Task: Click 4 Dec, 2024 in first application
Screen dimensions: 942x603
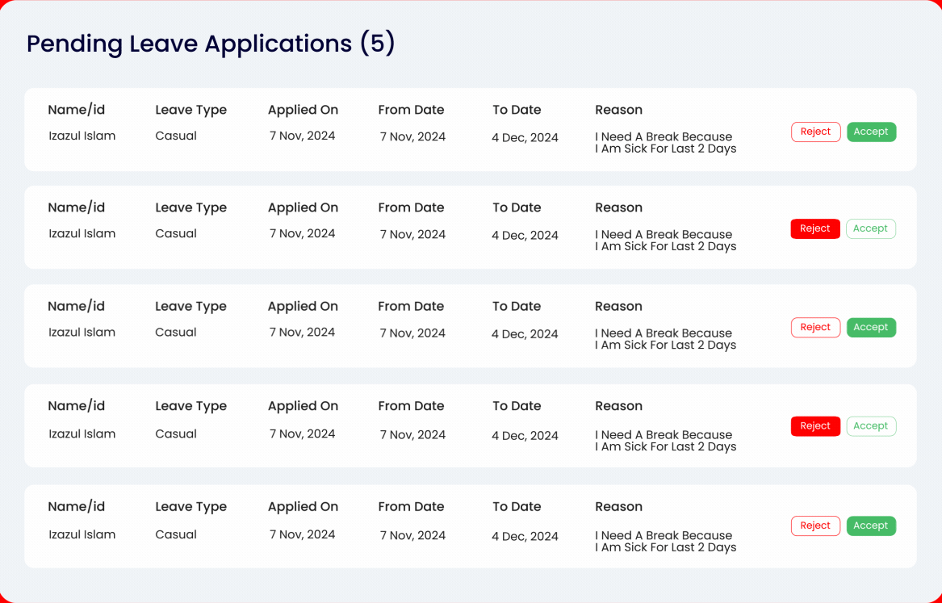Action: pyautogui.click(x=525, y=137)
